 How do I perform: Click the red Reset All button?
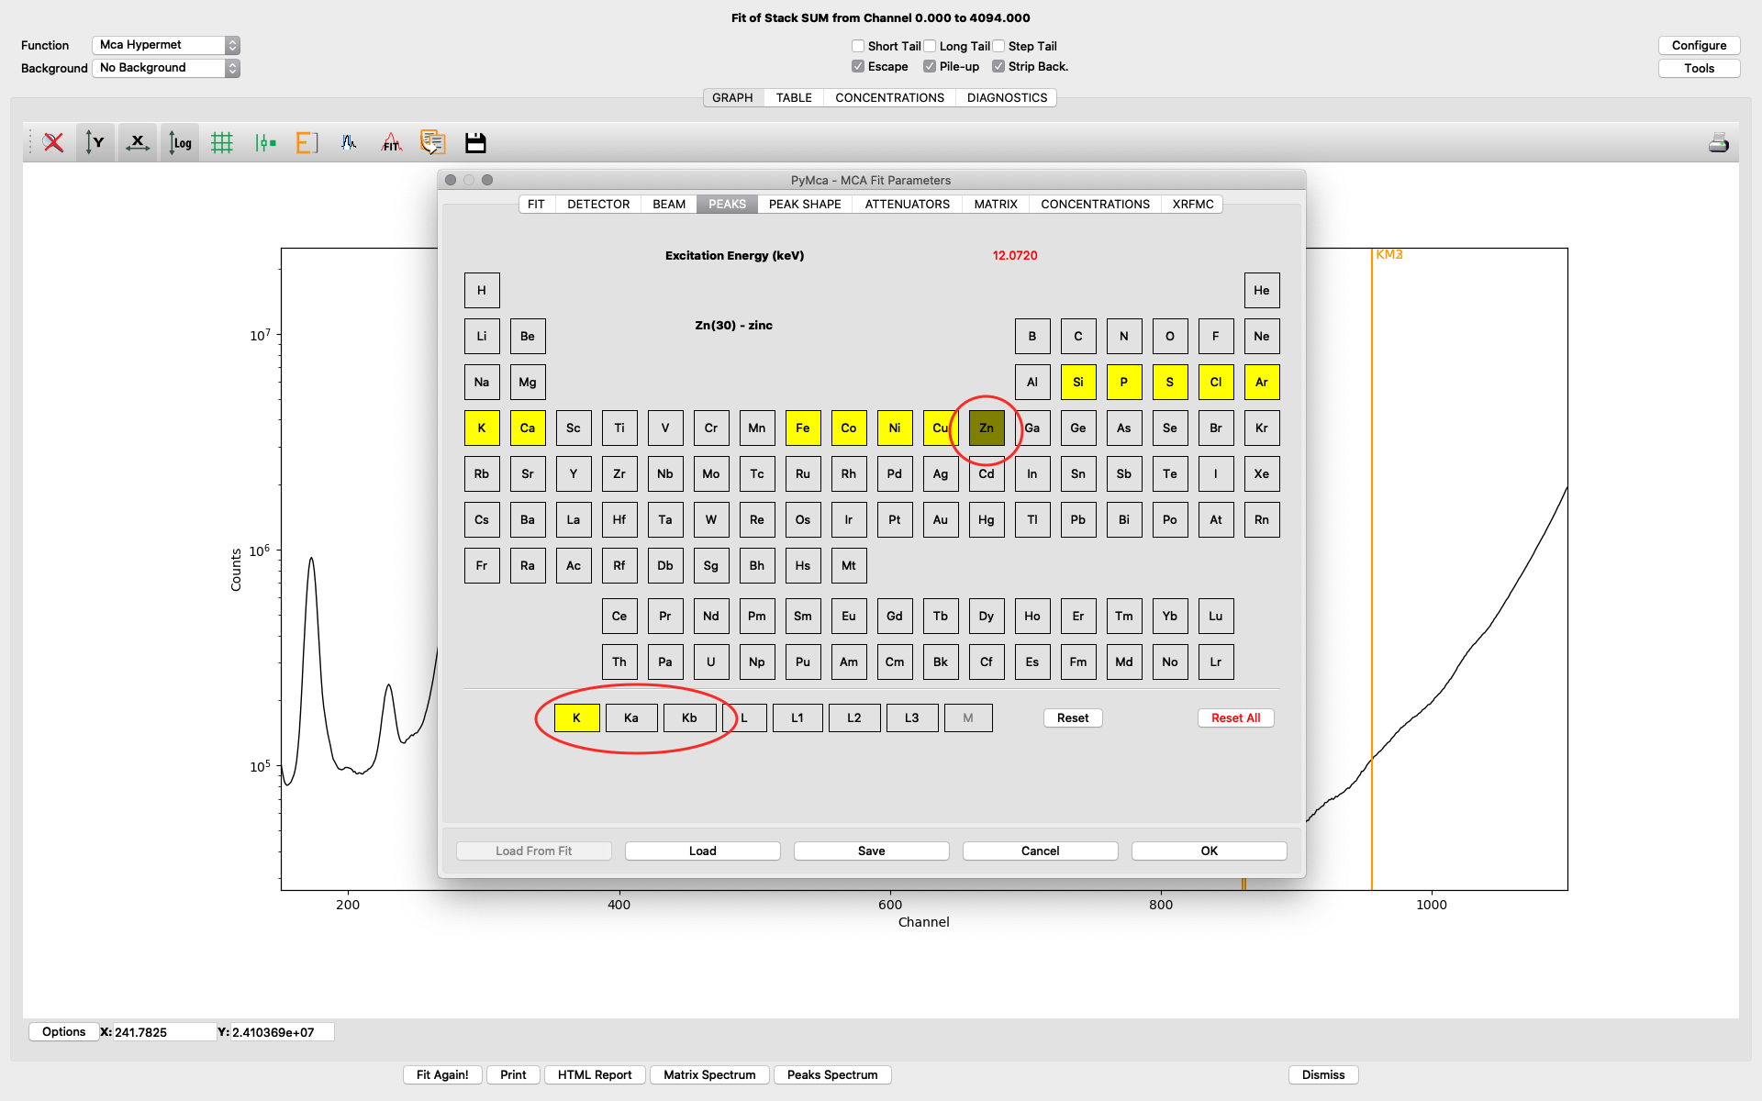click(1235, 717)
